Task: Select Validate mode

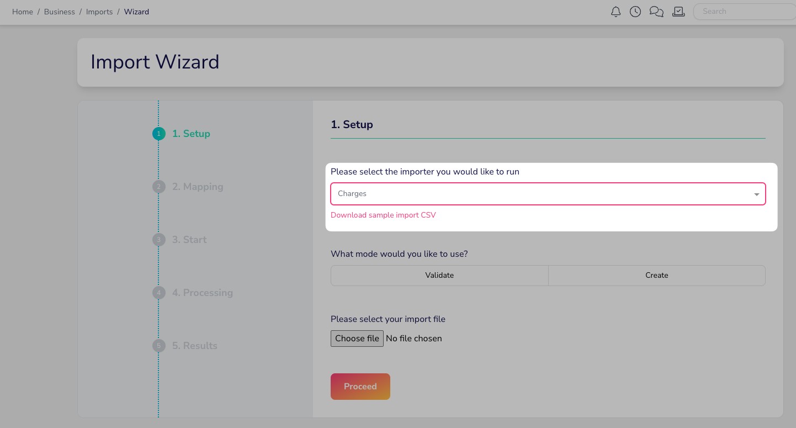Action: pos(439,275)
